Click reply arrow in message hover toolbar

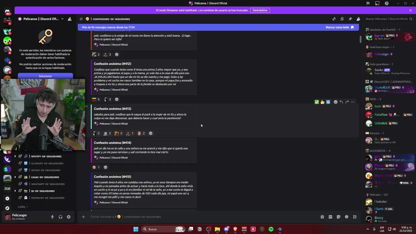[341, 102]
